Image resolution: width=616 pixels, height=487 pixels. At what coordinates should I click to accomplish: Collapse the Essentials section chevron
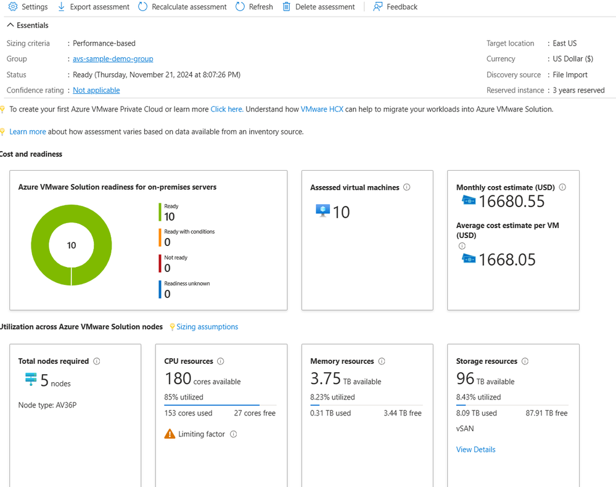click(10, 25)
